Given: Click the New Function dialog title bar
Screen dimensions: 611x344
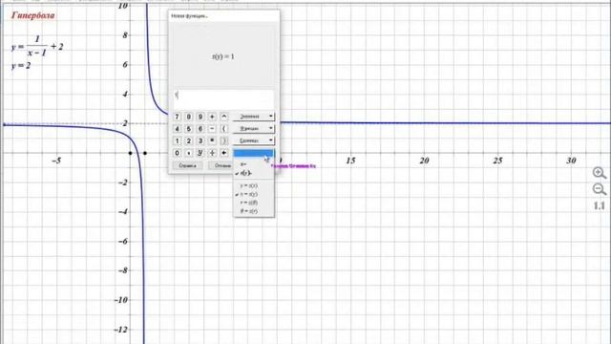Looking at the screenshot, I should point(223,16).
